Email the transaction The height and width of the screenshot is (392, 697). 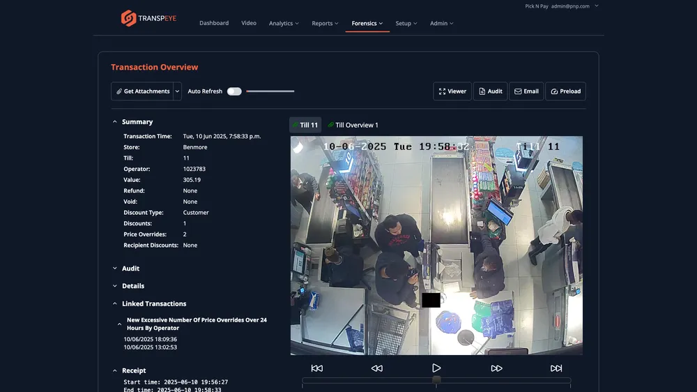point(526,91)
